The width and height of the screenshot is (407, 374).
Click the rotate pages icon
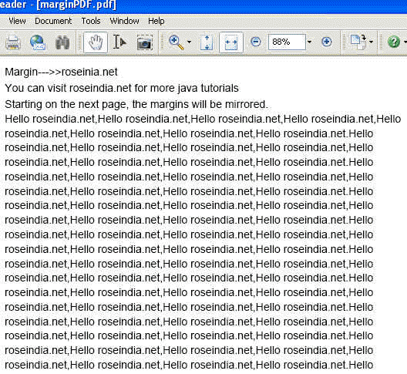tap(358, 42)
